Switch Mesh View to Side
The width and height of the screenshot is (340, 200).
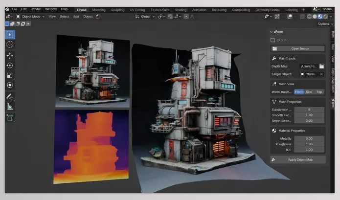click(x=309, y=91)
